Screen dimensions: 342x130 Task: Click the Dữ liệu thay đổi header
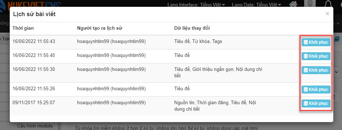point(192,28)
